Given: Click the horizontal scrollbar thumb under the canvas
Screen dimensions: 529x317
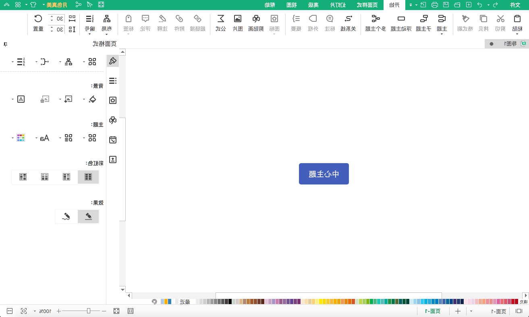Looking at the screenshot, I should [x=329, y=296].
